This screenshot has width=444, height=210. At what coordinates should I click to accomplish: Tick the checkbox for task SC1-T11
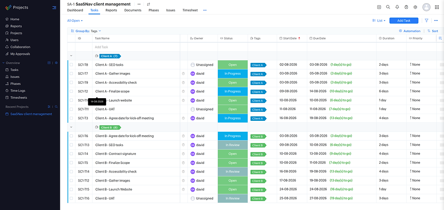click(72, 109)
